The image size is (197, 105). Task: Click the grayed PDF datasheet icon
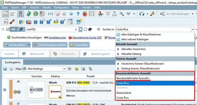(x=42, y=14)
